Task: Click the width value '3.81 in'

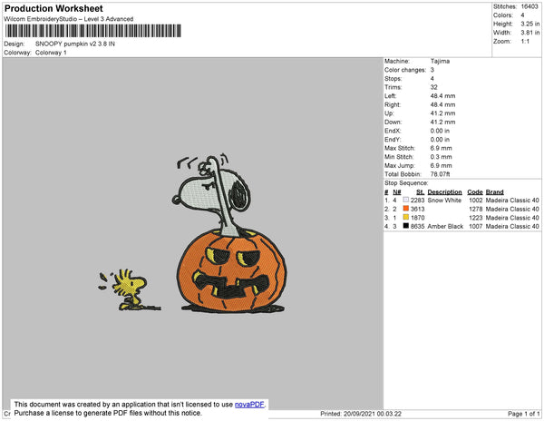Action: pyautogui.click(x=530, y=33)
